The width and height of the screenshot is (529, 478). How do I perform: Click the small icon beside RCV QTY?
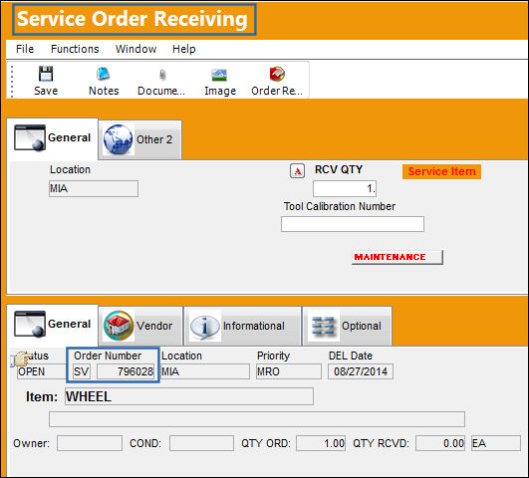tap(297, 170)
